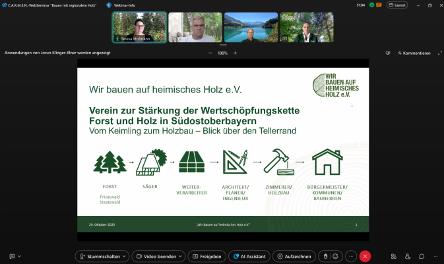Click the annotate icon beside Kommentieren

pyautogui.click(x=400, y=53)
